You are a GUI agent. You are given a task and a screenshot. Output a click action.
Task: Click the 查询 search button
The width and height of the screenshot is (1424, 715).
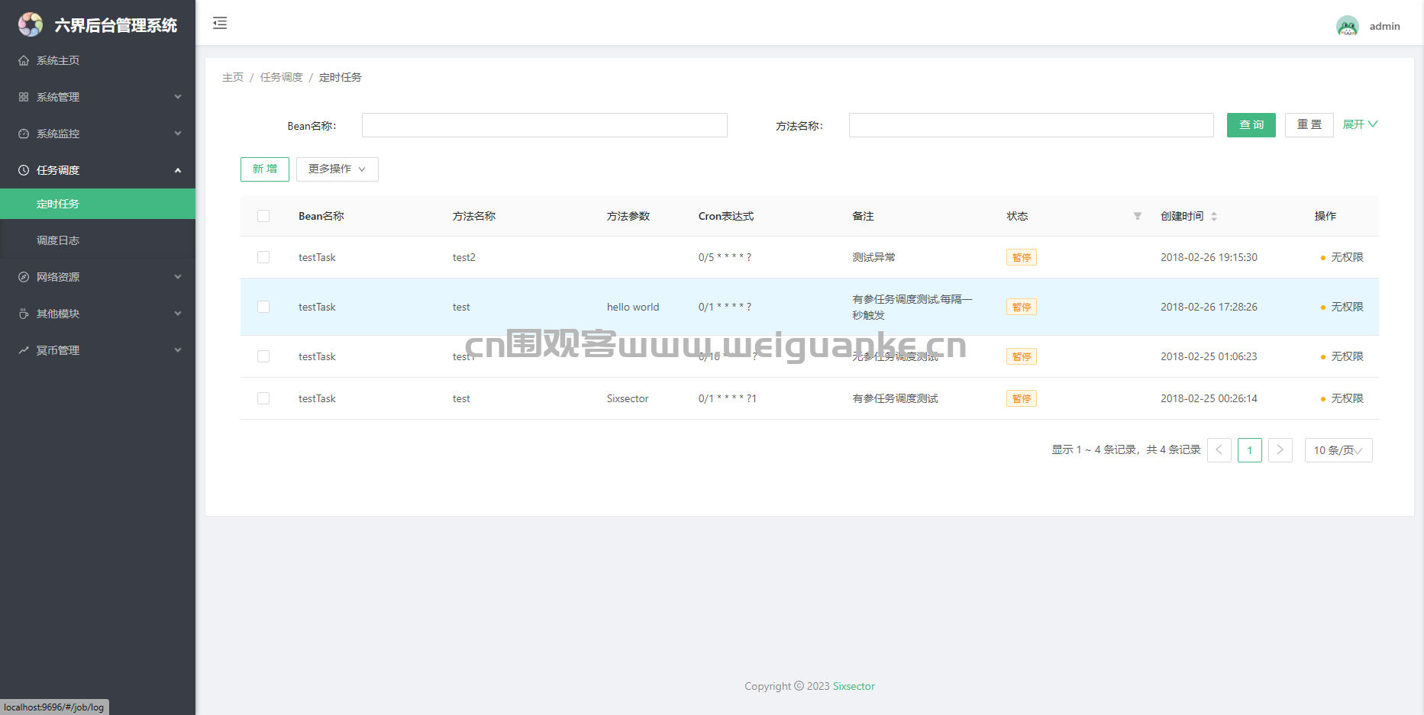1251,125
